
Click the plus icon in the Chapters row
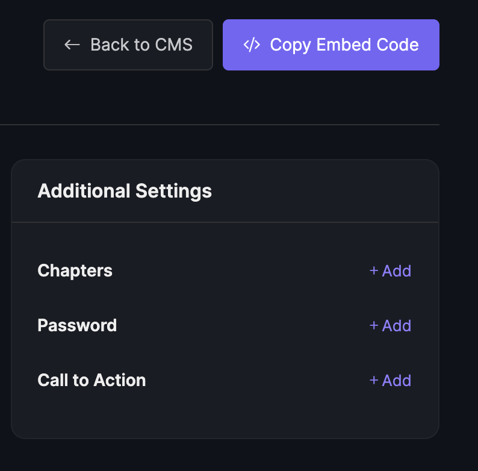point(374,270)
